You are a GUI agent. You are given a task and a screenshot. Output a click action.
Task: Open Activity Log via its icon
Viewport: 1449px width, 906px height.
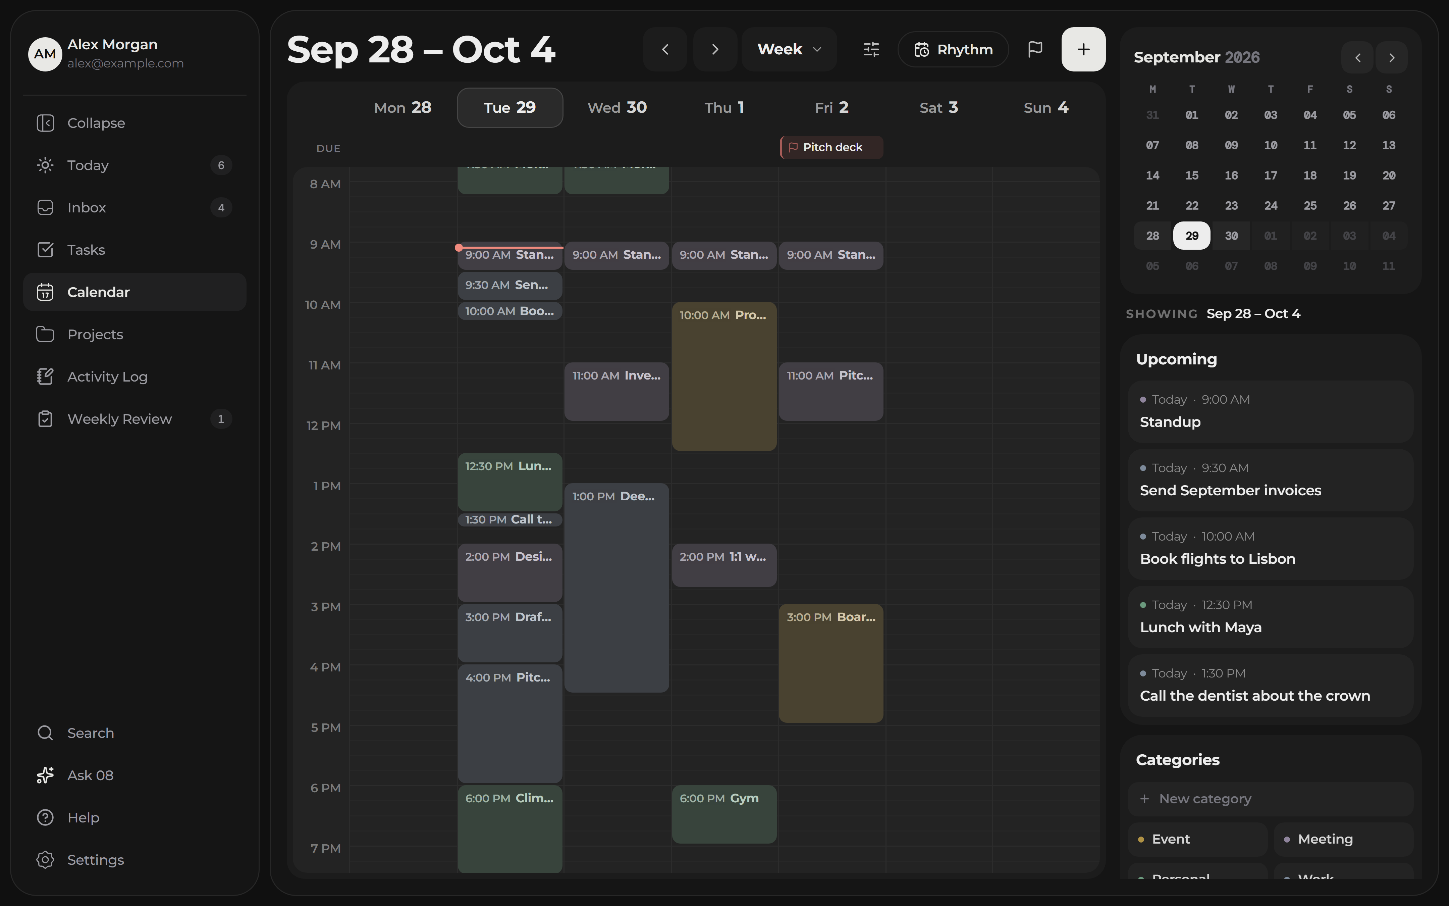pos(46,377)
